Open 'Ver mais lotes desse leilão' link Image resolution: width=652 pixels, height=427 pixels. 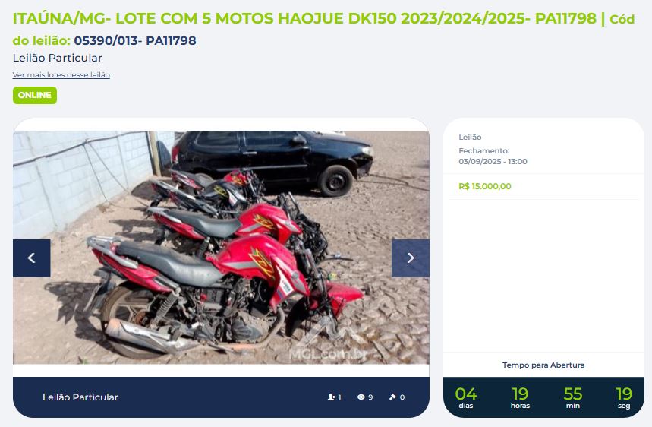click(61, 75)
